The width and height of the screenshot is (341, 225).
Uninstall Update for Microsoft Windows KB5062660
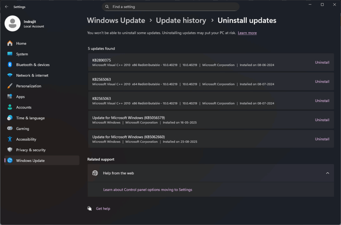(x=322, y=139)
